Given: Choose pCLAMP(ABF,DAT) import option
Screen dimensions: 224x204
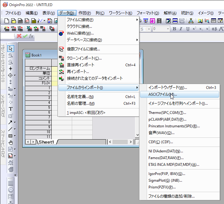Looking at the screenshot, I should pos(179,119).
